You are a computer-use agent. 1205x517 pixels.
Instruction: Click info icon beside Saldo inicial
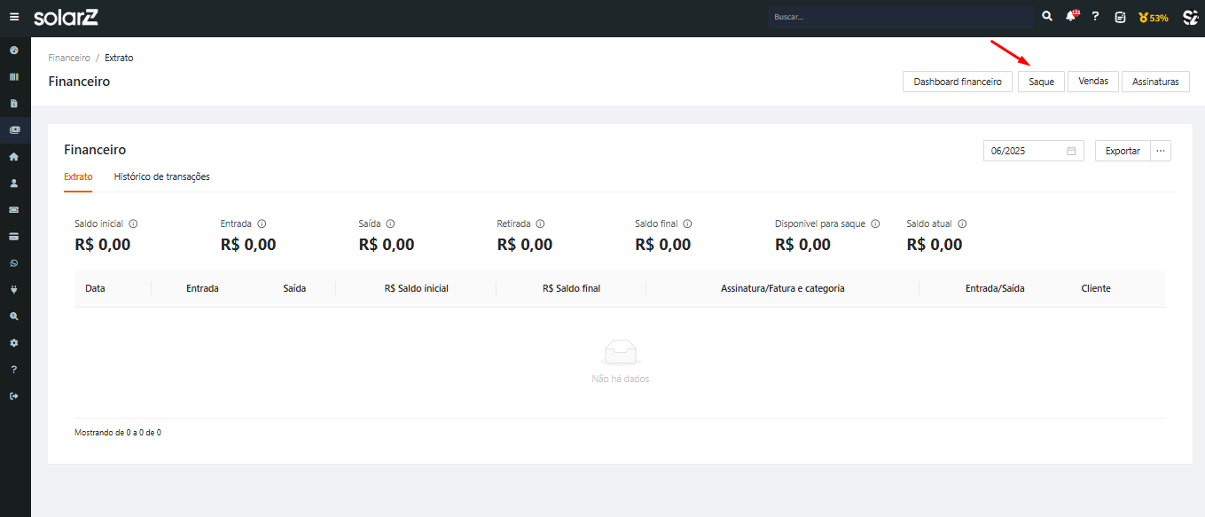[x=133, y=224]
